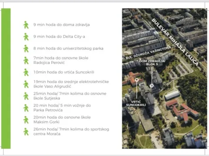The height and width of the screenshot is (156, 209).
Task: Select text about osnovne škole Maksim Gorki
Action: [x=62, y=120]
